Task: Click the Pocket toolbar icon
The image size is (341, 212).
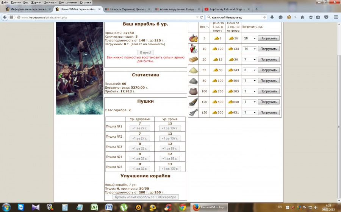Action: pos(327,17)
